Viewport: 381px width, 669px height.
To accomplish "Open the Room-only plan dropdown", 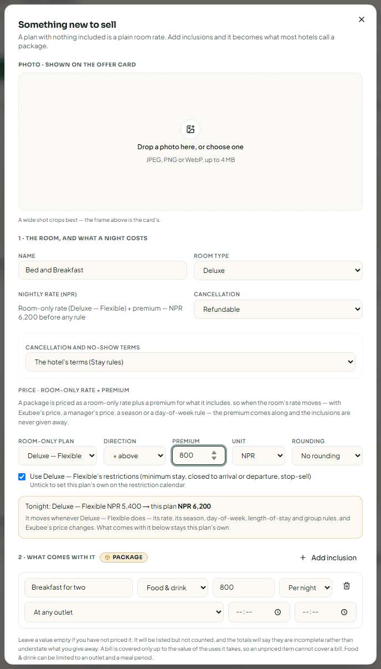I will point(58,455).
